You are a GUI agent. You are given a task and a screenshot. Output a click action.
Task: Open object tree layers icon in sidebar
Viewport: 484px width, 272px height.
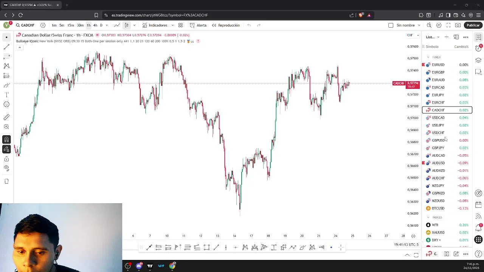[478, 60]
